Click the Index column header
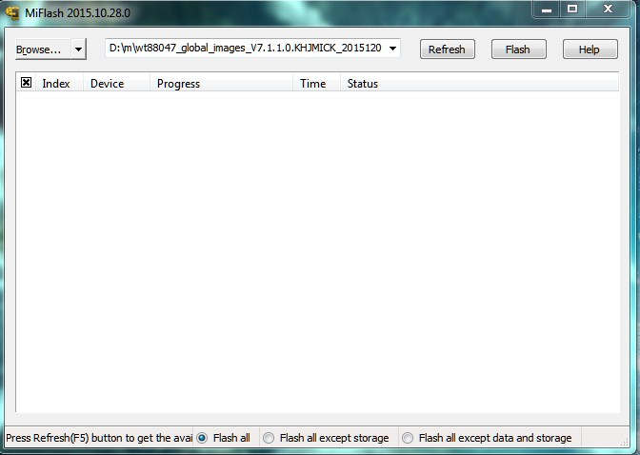Screen dimensions: 640x455 [56, 84]
